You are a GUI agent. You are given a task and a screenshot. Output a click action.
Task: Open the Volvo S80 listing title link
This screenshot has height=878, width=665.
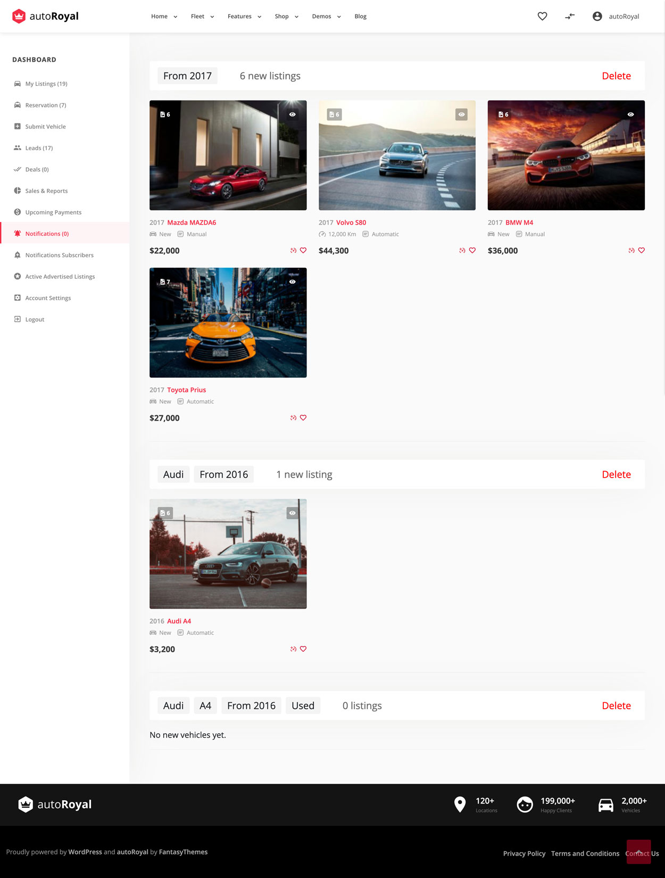pyautogui.click(x=351, y=223)
